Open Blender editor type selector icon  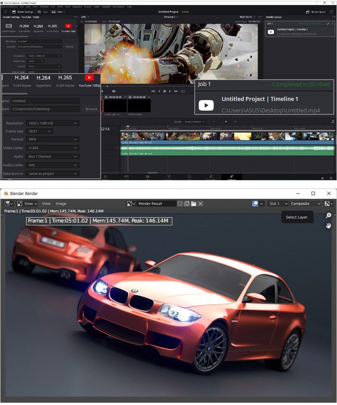point(9,204)
